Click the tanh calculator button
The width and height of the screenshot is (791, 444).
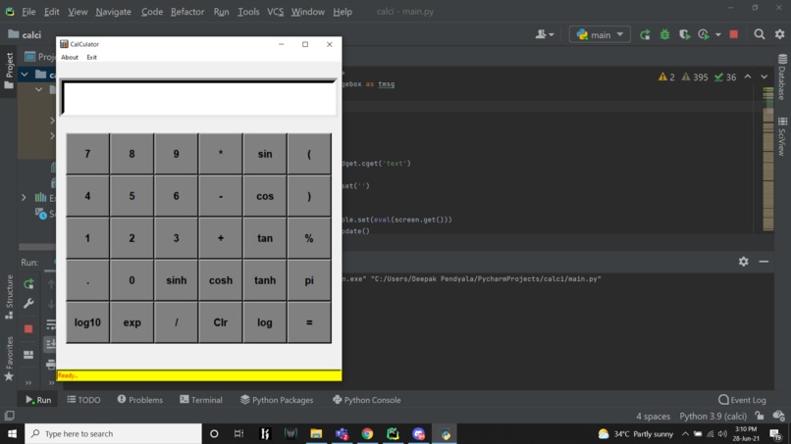point(265,280)
